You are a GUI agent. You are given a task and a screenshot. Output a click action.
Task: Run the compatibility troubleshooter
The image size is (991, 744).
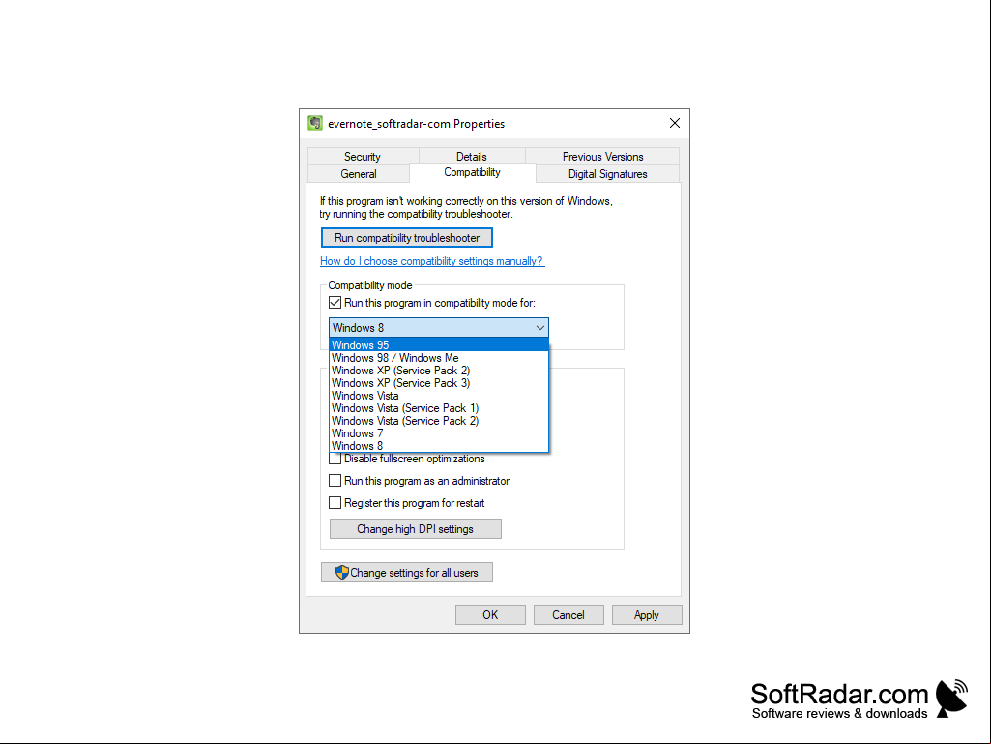tap(407, 238)
